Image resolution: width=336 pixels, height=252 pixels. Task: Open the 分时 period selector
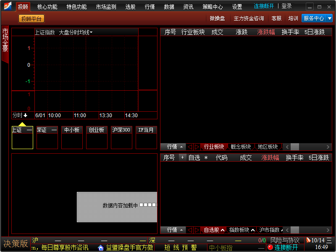click(x=20, y=115)
